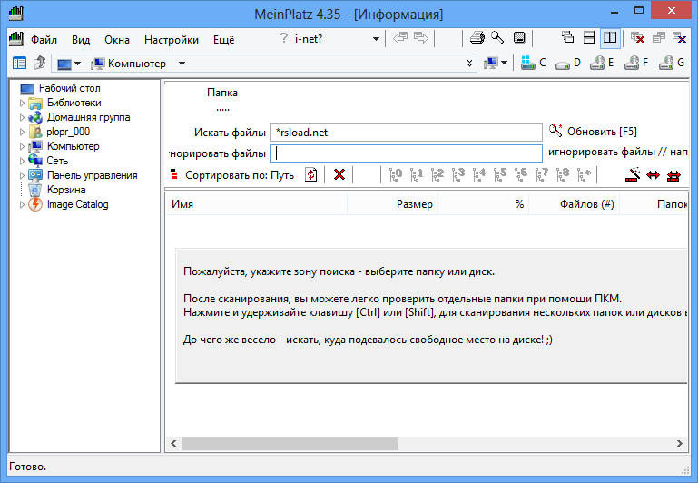This screenshot has width=698, height=483.
Task: Click the horizontal scrollbar thumb
Action: [290, 443]
